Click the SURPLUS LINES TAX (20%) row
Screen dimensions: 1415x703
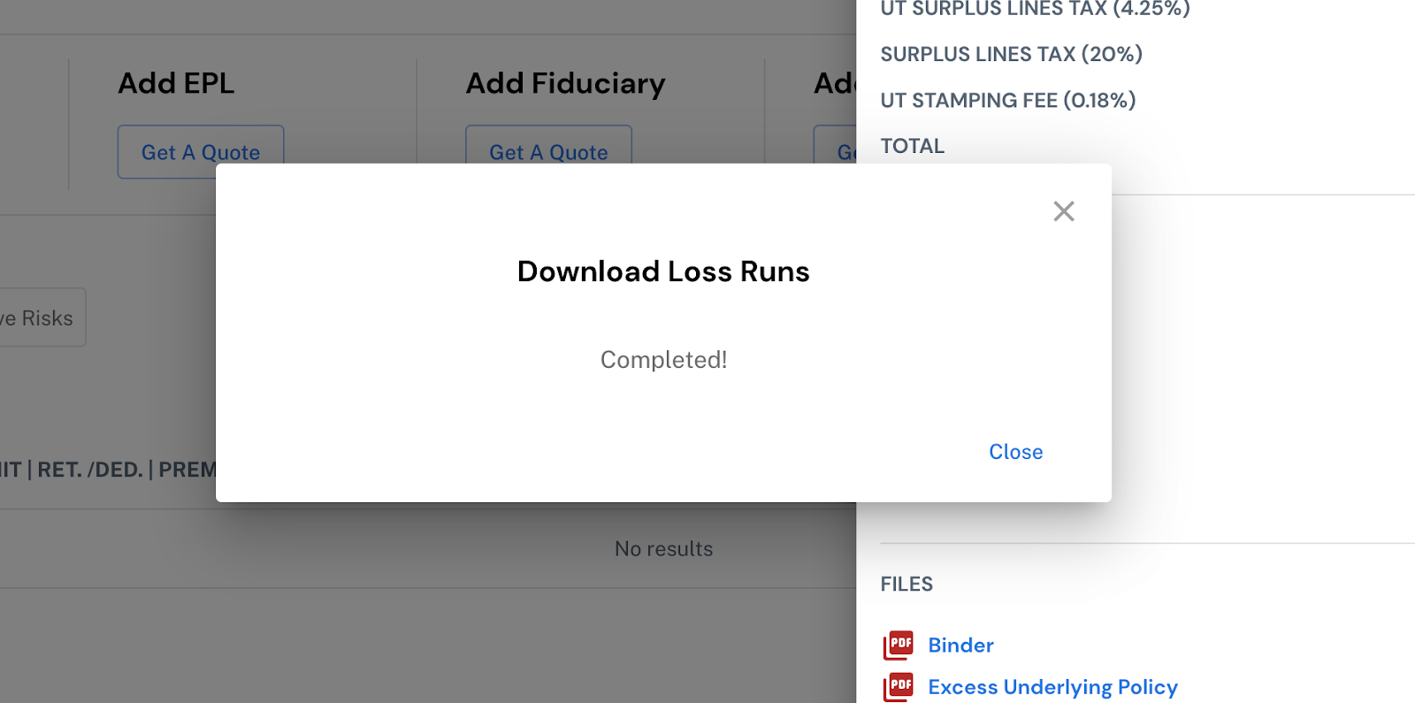click(x=1011, y=54)
